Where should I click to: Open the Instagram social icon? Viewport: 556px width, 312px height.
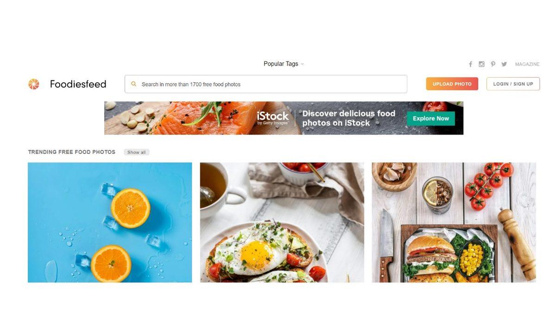click(482, 64)
